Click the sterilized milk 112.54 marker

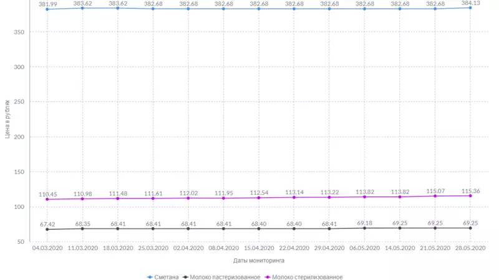pyautogui.click(x=259, y=198)
